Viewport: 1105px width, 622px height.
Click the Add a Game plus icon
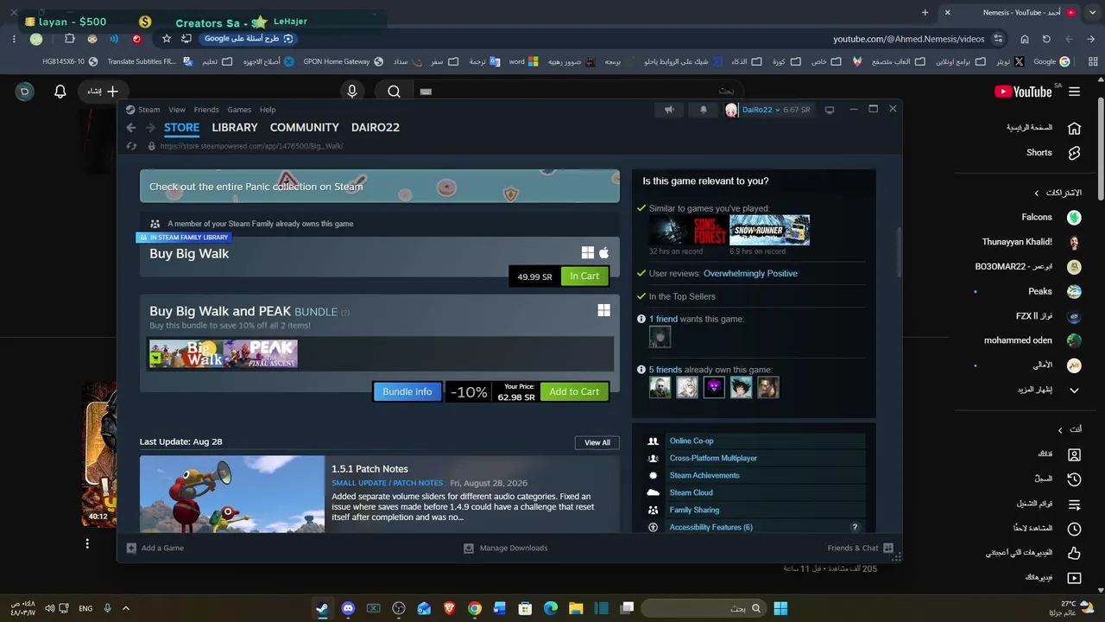pos(131,548)
